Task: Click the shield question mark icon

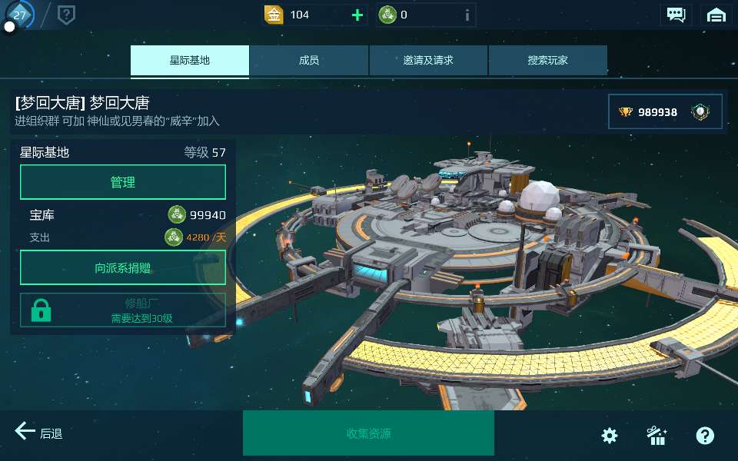Action: 66,15
